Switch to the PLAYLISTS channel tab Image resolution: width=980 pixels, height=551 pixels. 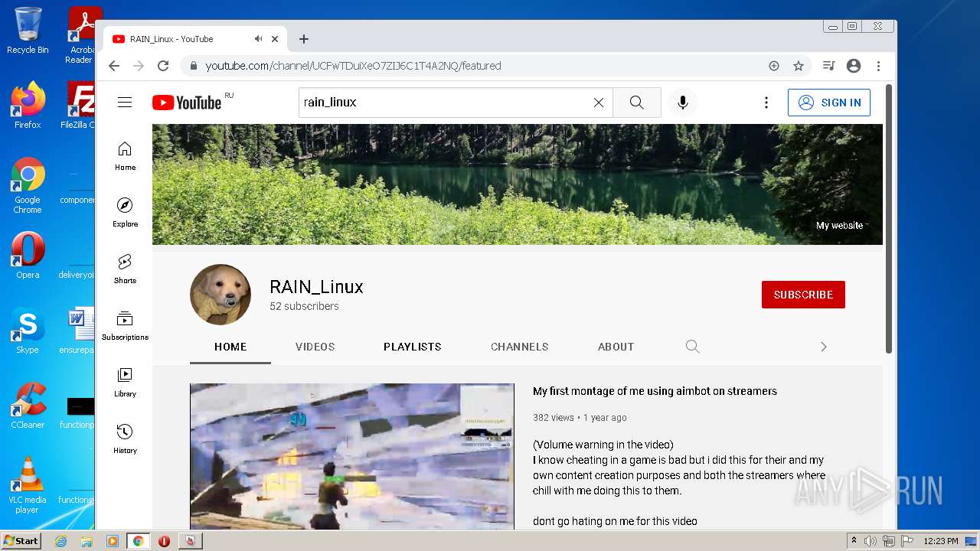(413, 347)
